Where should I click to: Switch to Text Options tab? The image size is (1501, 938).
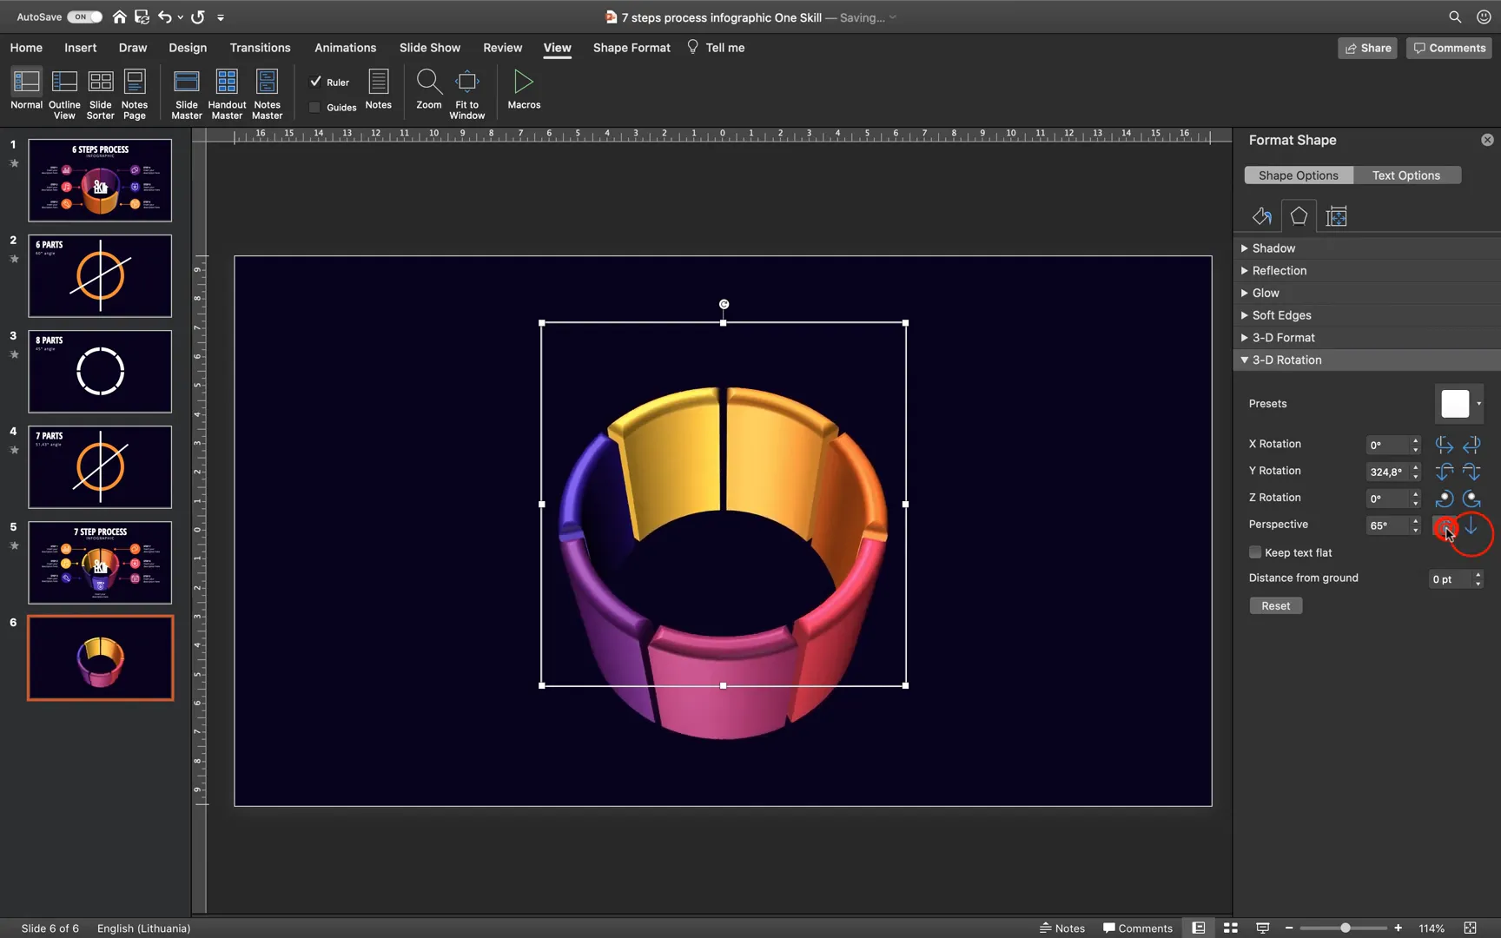pyautogui.click(x=1405, y=175)
